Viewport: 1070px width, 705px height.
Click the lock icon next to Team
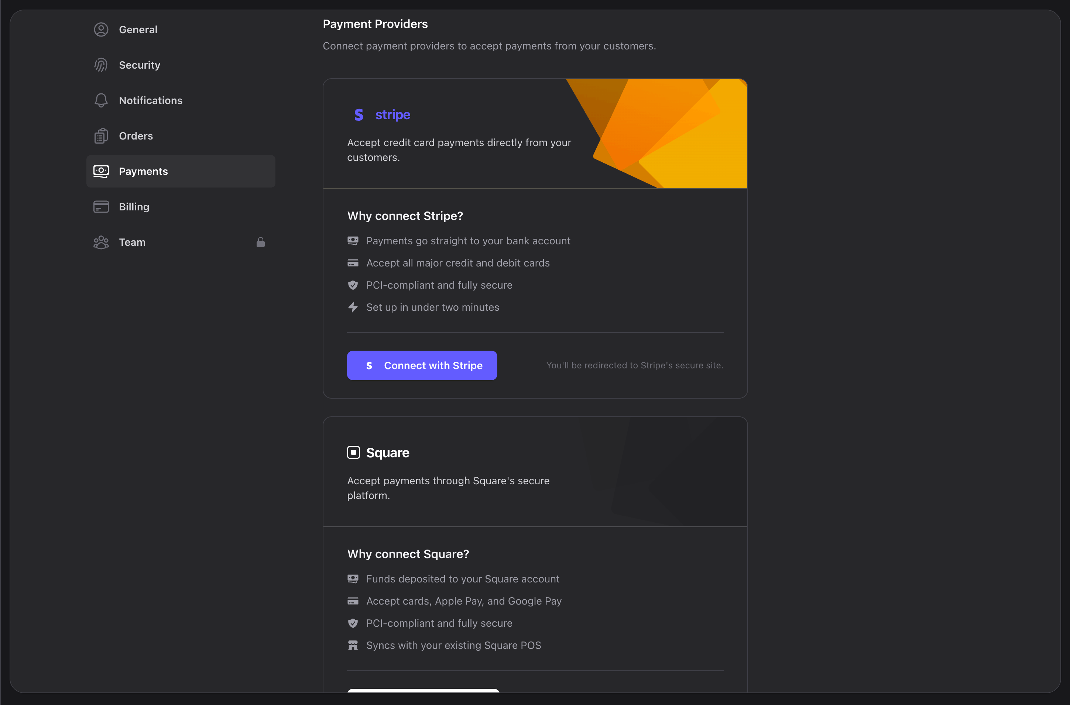click(261, 242)
